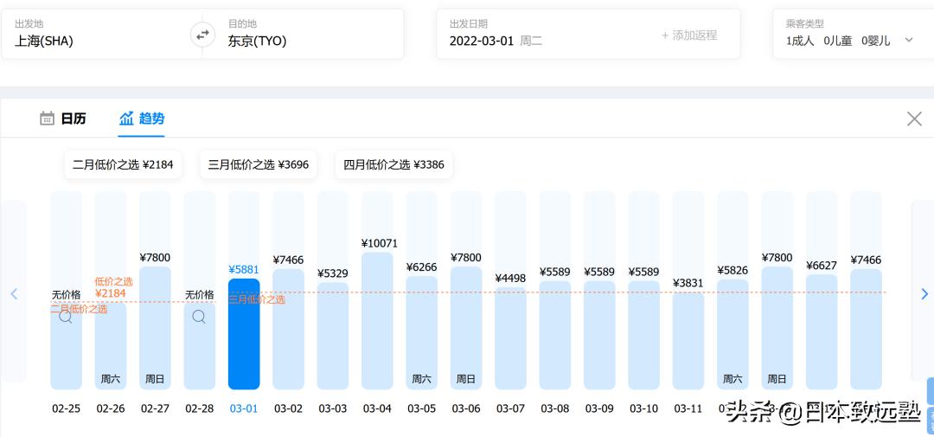934x437 pixels.
Task: Select 四月低价之选 ¥3386 chip
Action: [x=394, y=164]
